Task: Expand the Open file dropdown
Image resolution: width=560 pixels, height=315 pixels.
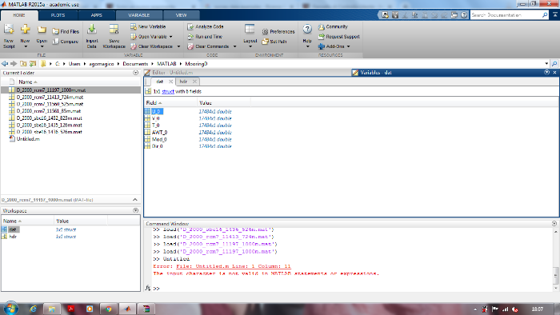Action: (x=42, y=46)
